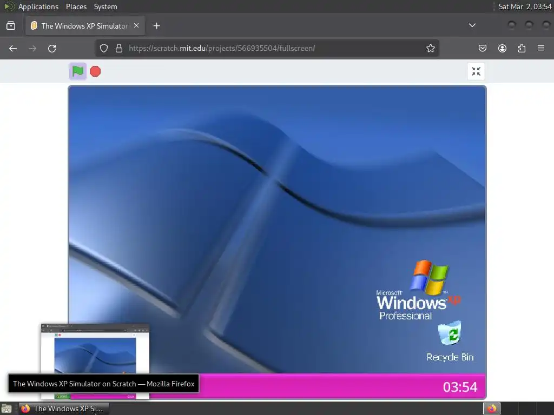The image size is (554, 415).
Task: Select The Windows XP Simulator tab
Action: (x=85, y=26)
